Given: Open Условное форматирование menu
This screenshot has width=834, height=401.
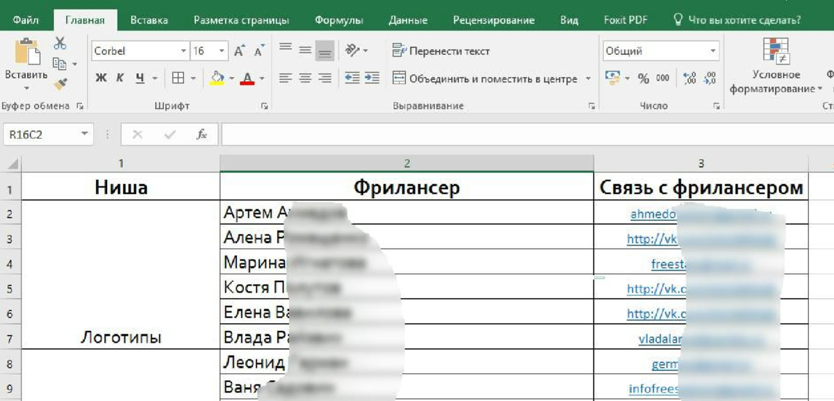Looking at the screenshot, I should tap(776, 66).
